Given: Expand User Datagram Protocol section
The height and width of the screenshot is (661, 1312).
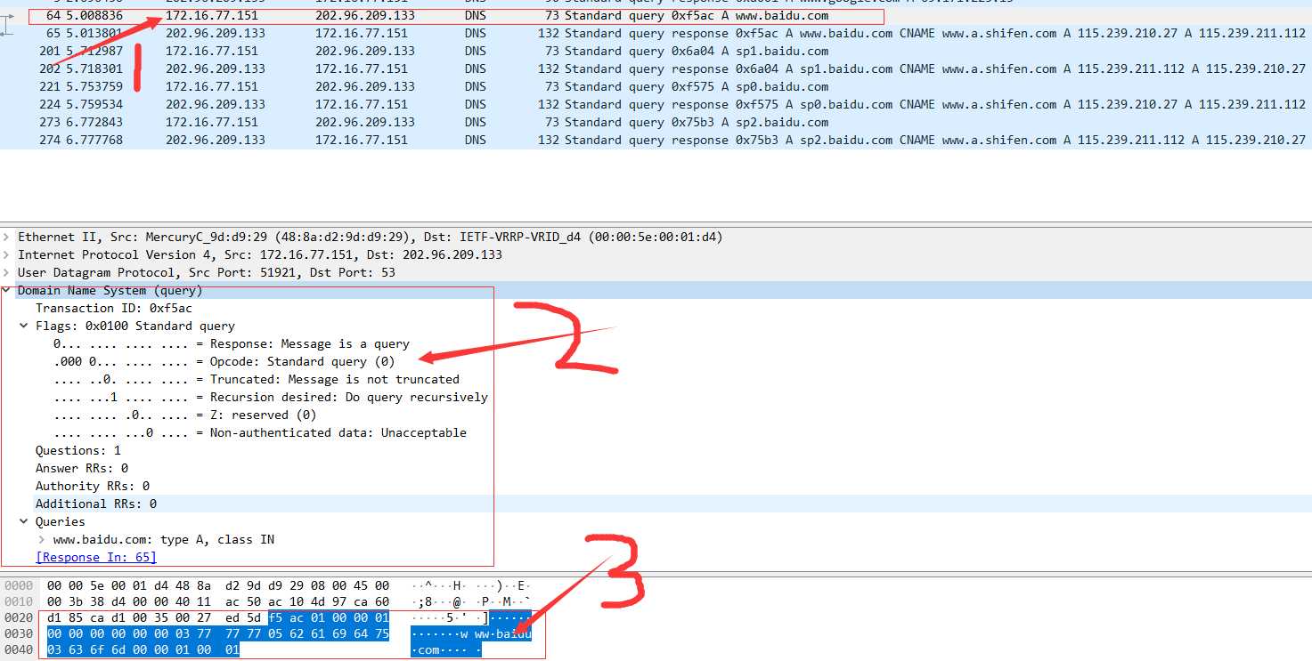Looking at the screenshot, I should pyautogui.click(x=7, y=272).
